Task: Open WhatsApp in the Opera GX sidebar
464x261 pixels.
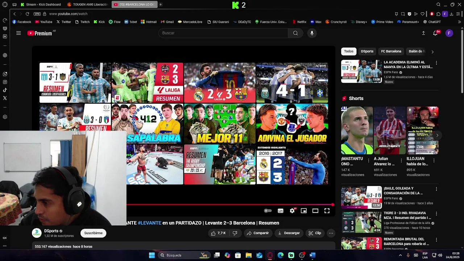Action: click(x=5, y=74)
